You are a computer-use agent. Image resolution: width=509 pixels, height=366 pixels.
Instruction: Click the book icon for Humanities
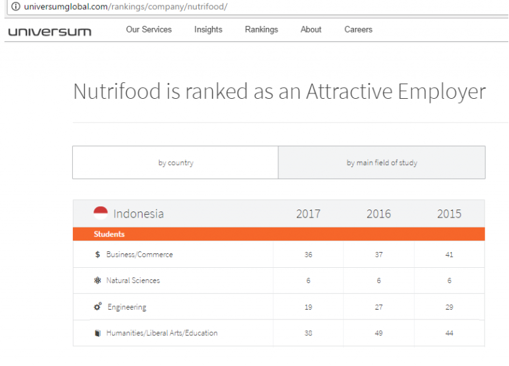click(x=98, y=333)
